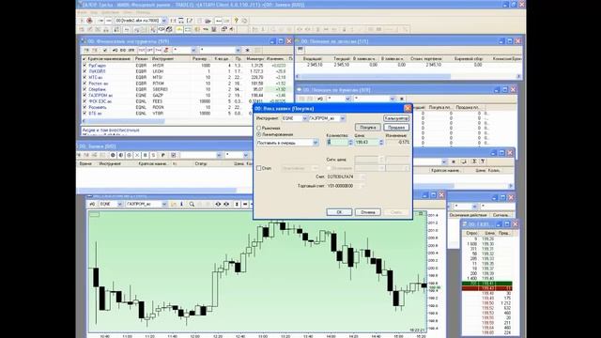Click the РусГидро row in instruments table
The width and height of the screenshot is (601, 338).
(187, 66)
